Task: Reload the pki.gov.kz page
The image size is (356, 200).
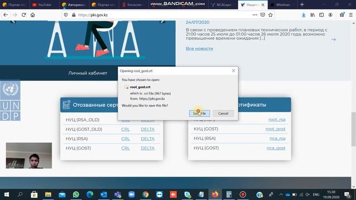Action: pyautogui.click(x=23, y=15)
